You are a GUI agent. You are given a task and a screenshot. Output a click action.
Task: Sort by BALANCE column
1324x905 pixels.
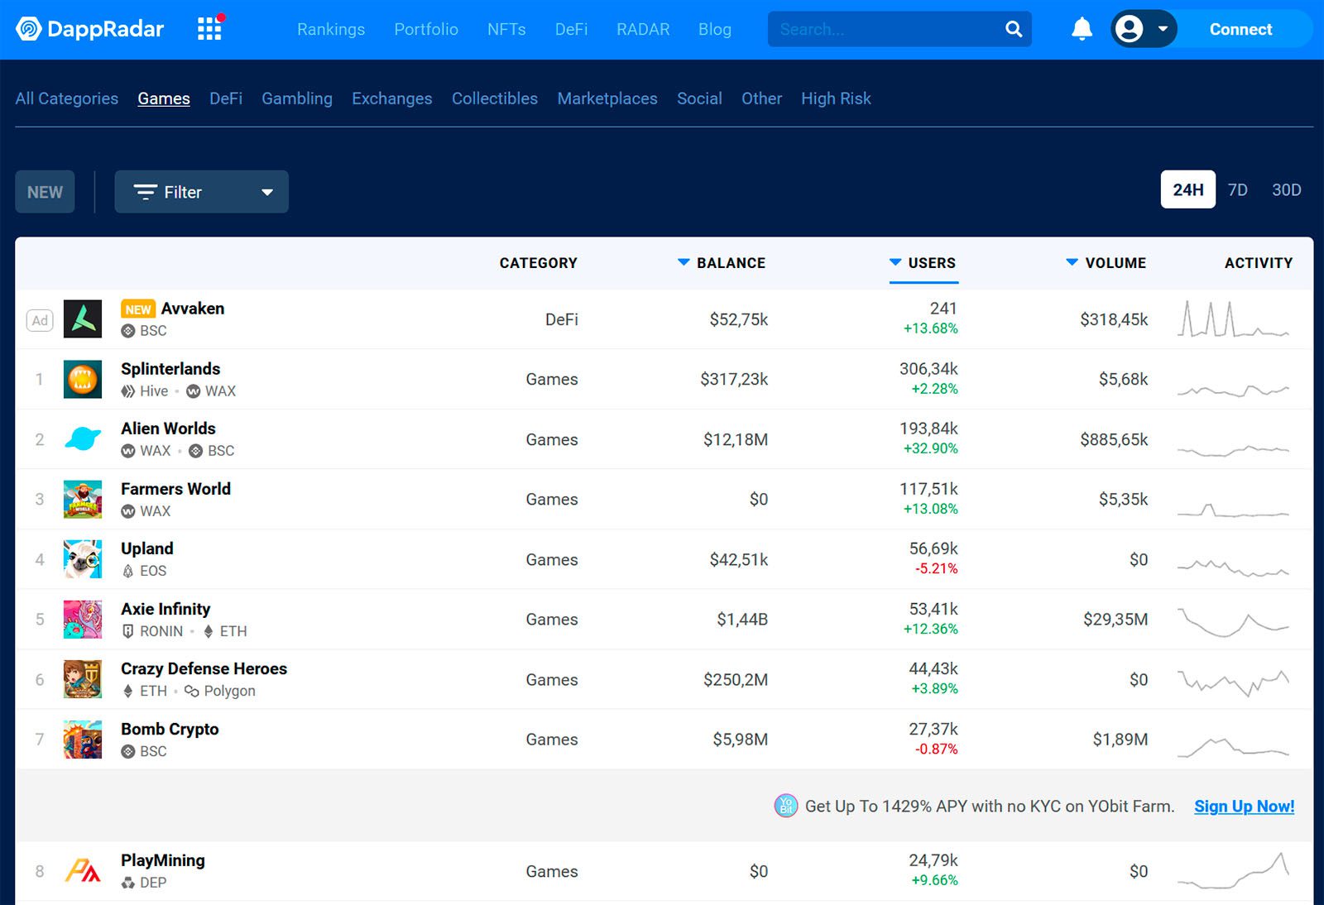click(x=722, y=263)
